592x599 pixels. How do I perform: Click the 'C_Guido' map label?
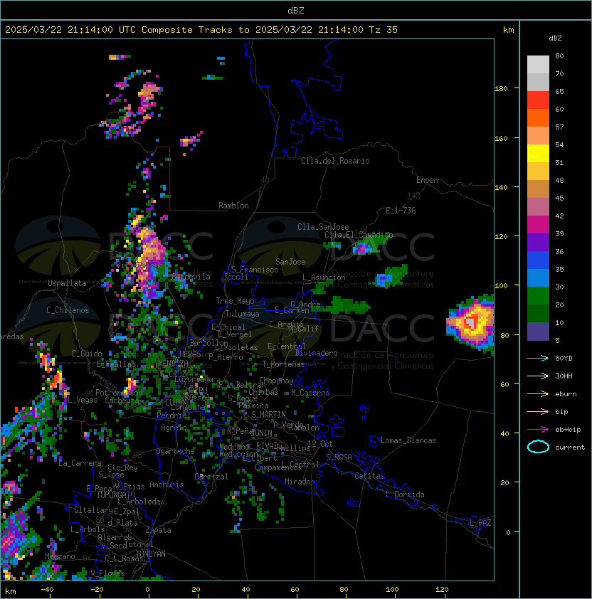(87, 354)
